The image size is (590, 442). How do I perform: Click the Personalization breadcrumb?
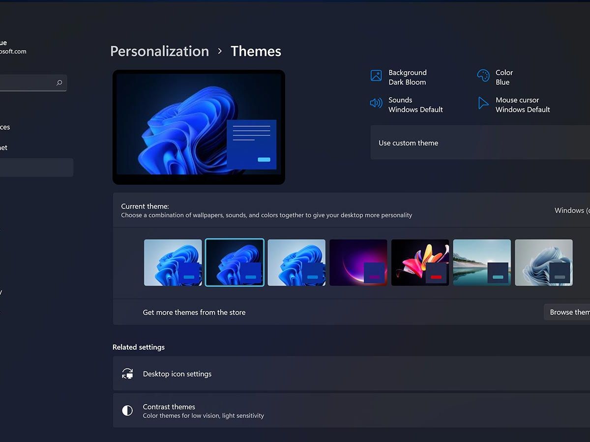click(x=159, y=51)
